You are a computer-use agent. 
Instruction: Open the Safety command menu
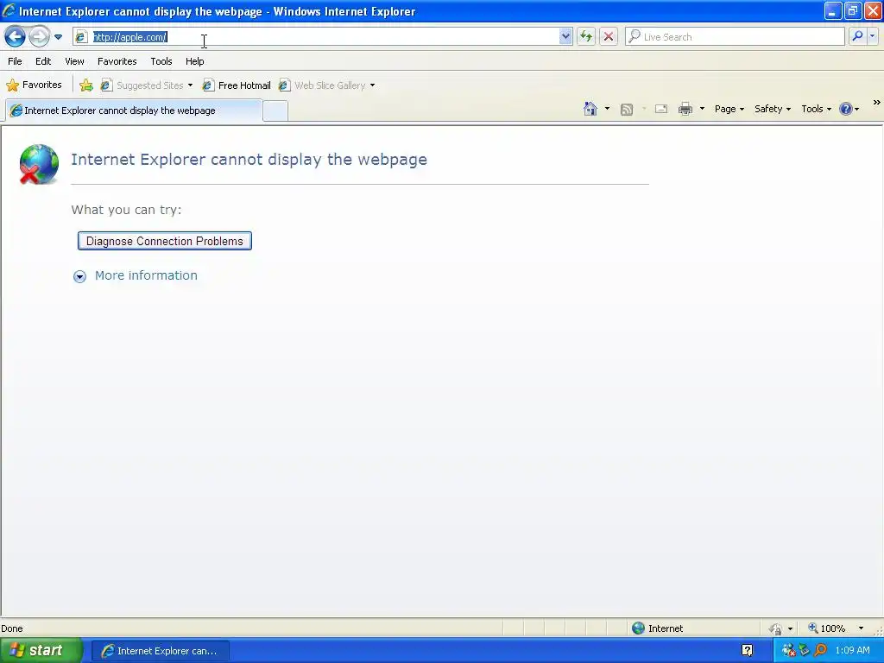(773, 110)
